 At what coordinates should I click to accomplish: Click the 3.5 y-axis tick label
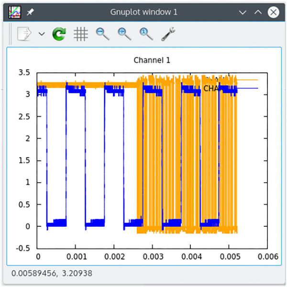[x=24, y=73]
